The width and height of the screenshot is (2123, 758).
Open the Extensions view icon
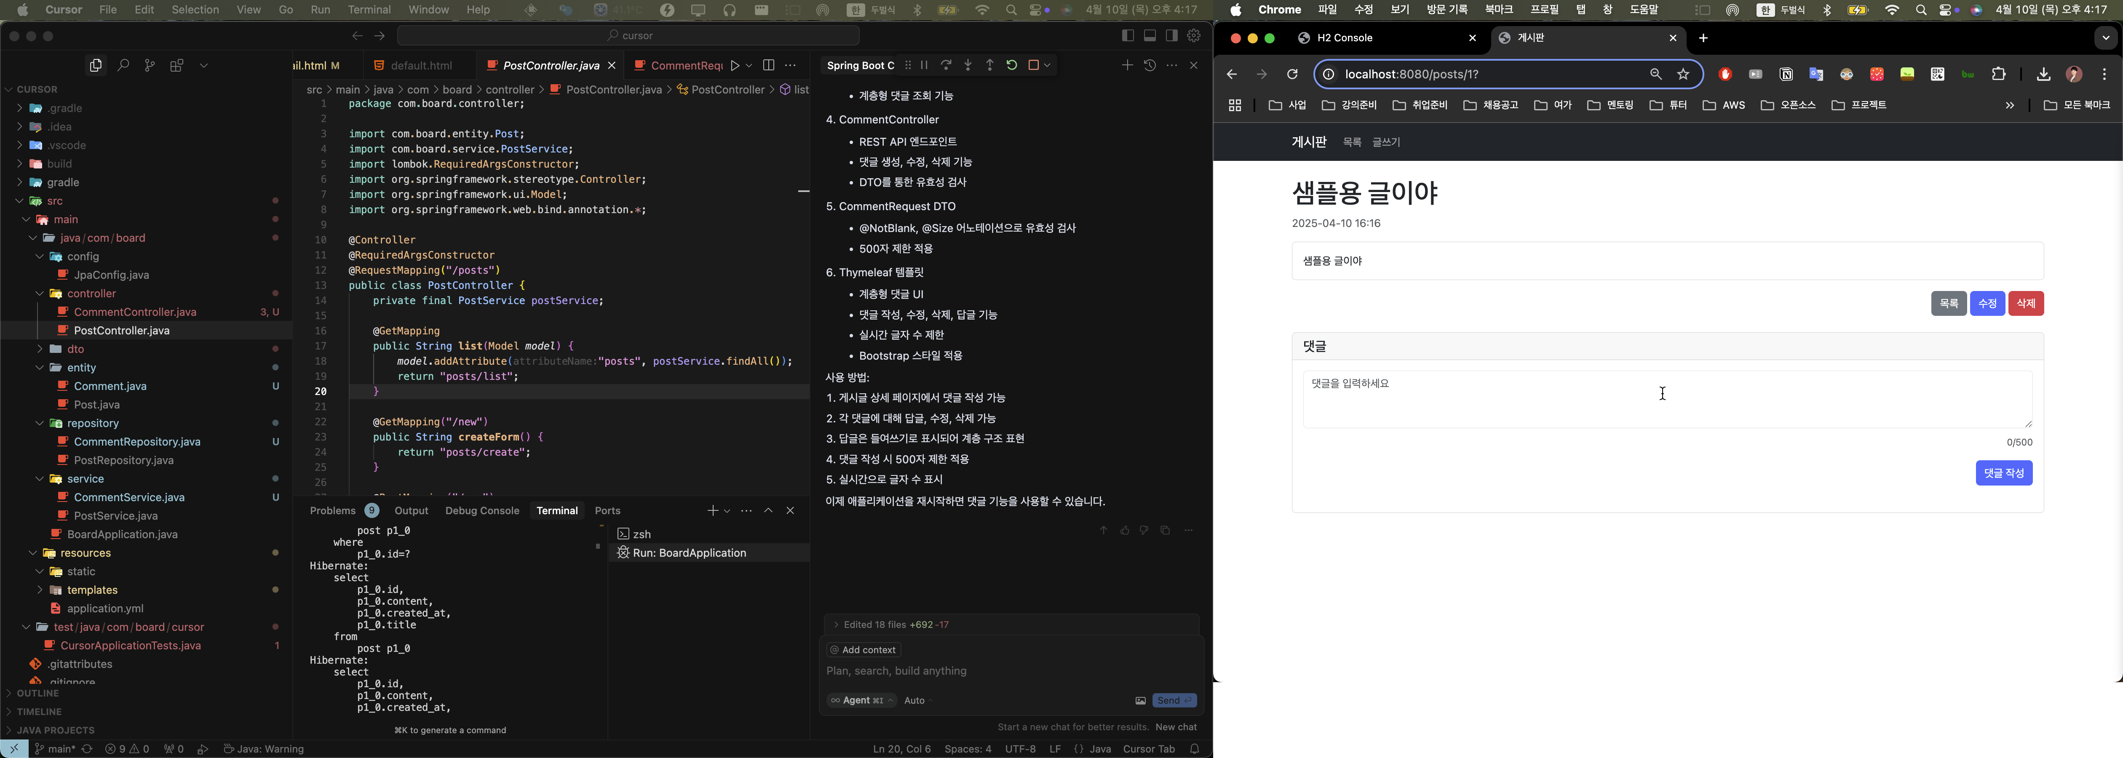(x=176, y=65)
